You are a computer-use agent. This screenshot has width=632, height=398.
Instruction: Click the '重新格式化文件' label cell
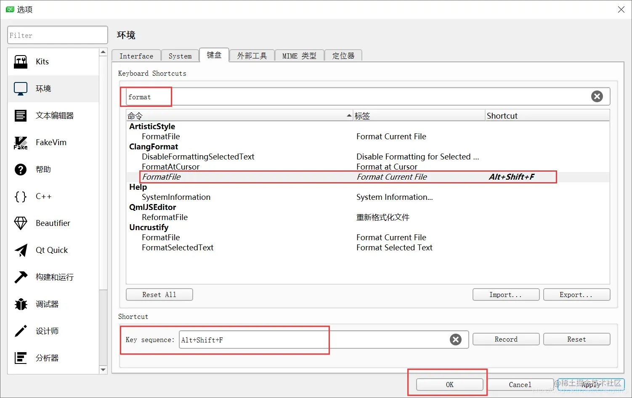click(x=383, y=217)
